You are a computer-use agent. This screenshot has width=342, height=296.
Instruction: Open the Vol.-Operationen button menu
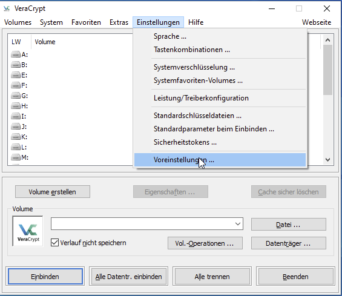pos(205,243)
